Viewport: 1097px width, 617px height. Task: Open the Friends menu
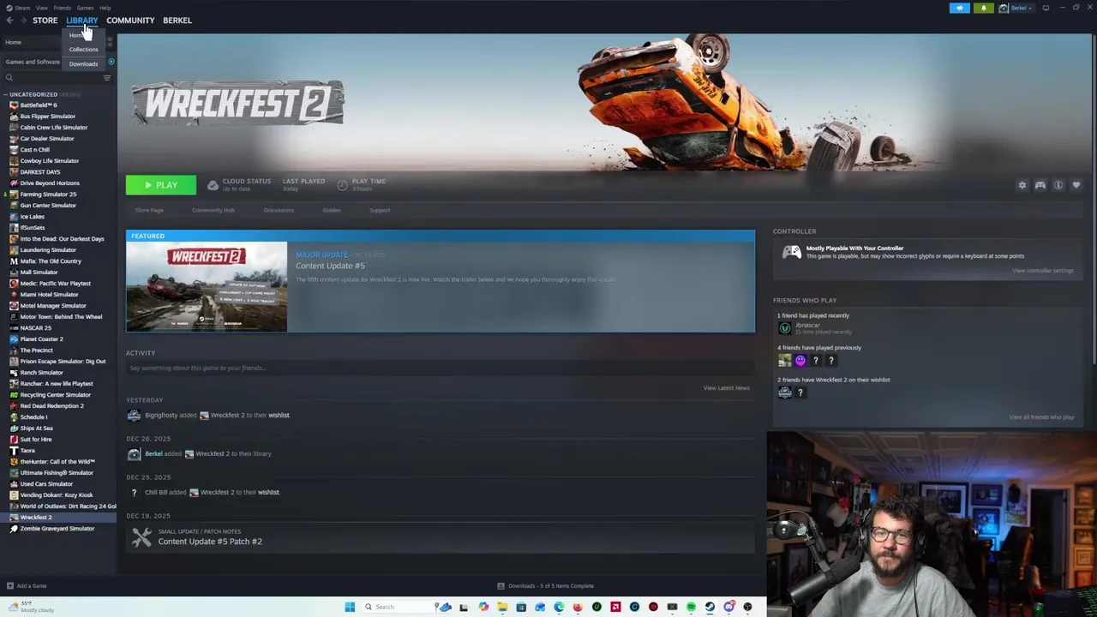(x=62, y=8)
